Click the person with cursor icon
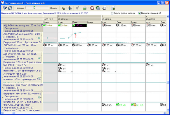170x115 pixels. pos(70,8)
